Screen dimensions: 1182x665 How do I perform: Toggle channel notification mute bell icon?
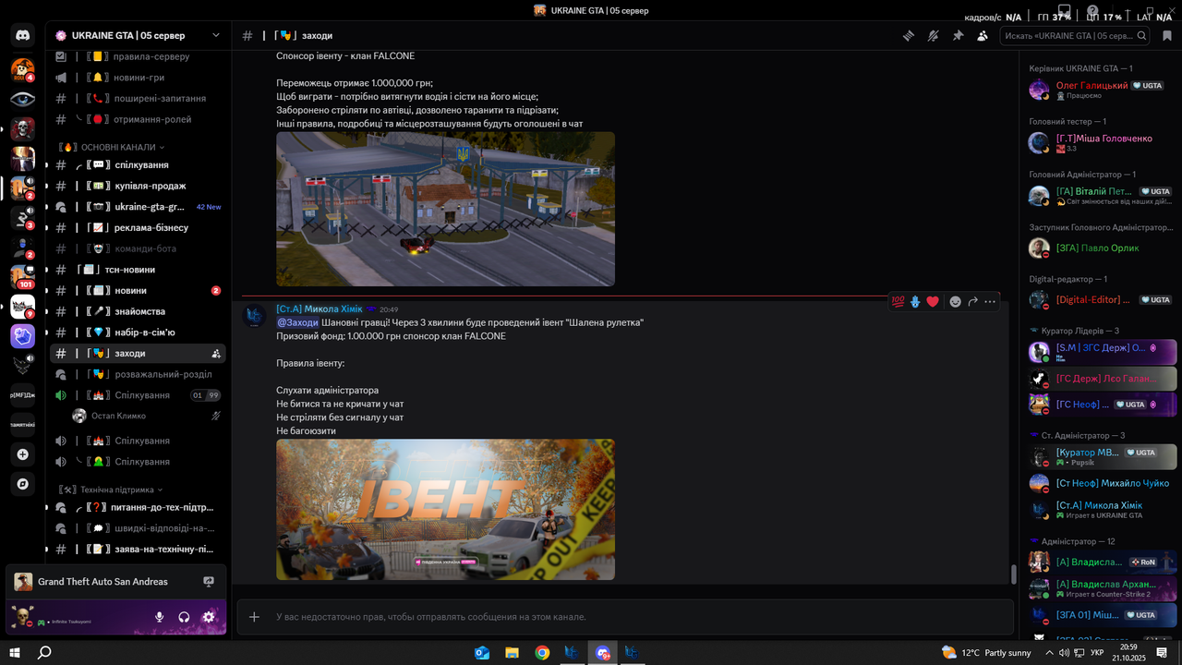point(934,36)
